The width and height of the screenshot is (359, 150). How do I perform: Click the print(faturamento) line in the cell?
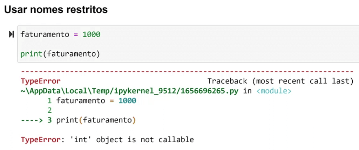click(60, 54)
